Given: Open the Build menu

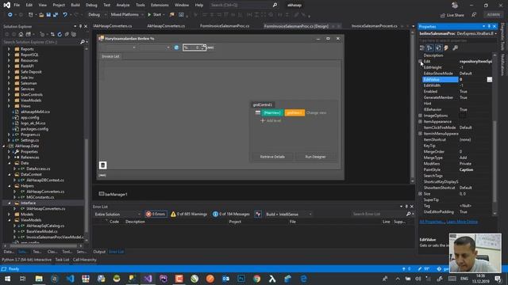Looking at the screenshot, I should click(75, 6).
